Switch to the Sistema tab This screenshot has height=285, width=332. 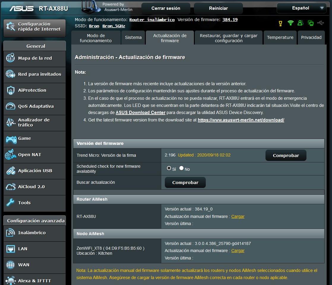coord(133,37)
